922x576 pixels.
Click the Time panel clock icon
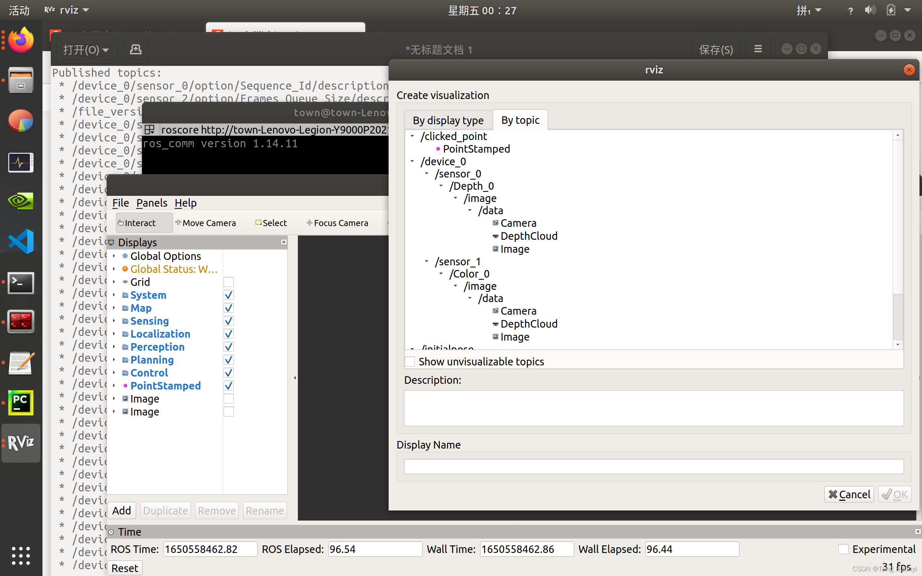111,532
